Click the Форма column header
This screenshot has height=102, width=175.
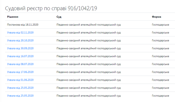click(156, 17)
